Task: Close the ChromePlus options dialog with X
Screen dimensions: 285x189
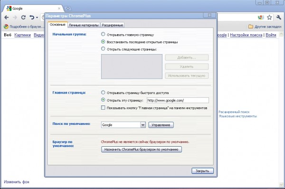Action: point(209,15)
